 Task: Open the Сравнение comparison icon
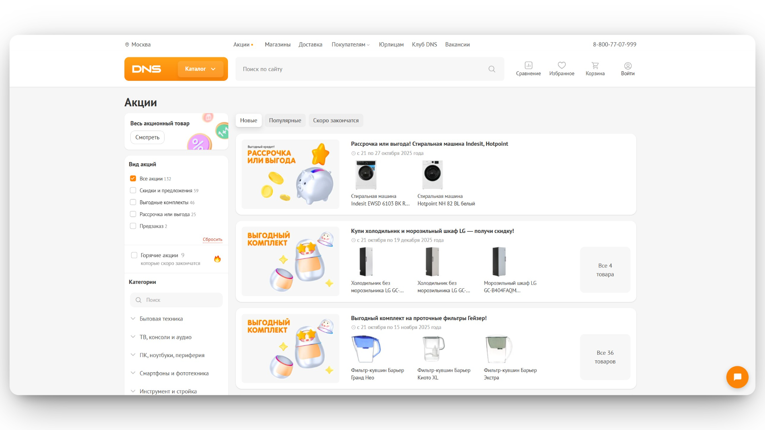tap(528, 66)
